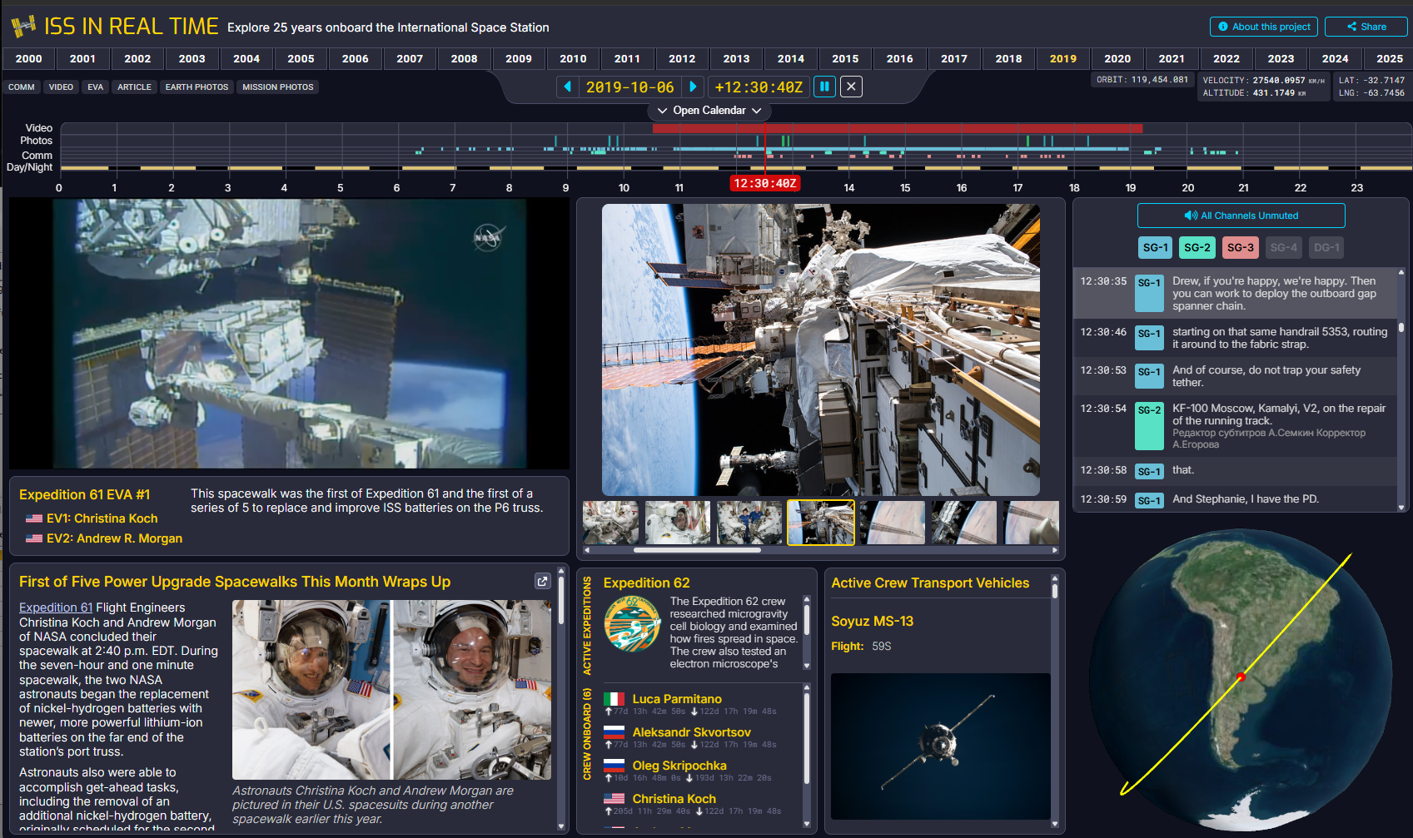Select year 2005 tab
This screenshot has height=838, width=1413.
pos(301,58)
